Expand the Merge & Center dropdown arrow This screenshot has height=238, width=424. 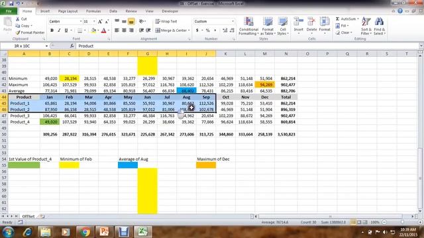tap(189, 30)
